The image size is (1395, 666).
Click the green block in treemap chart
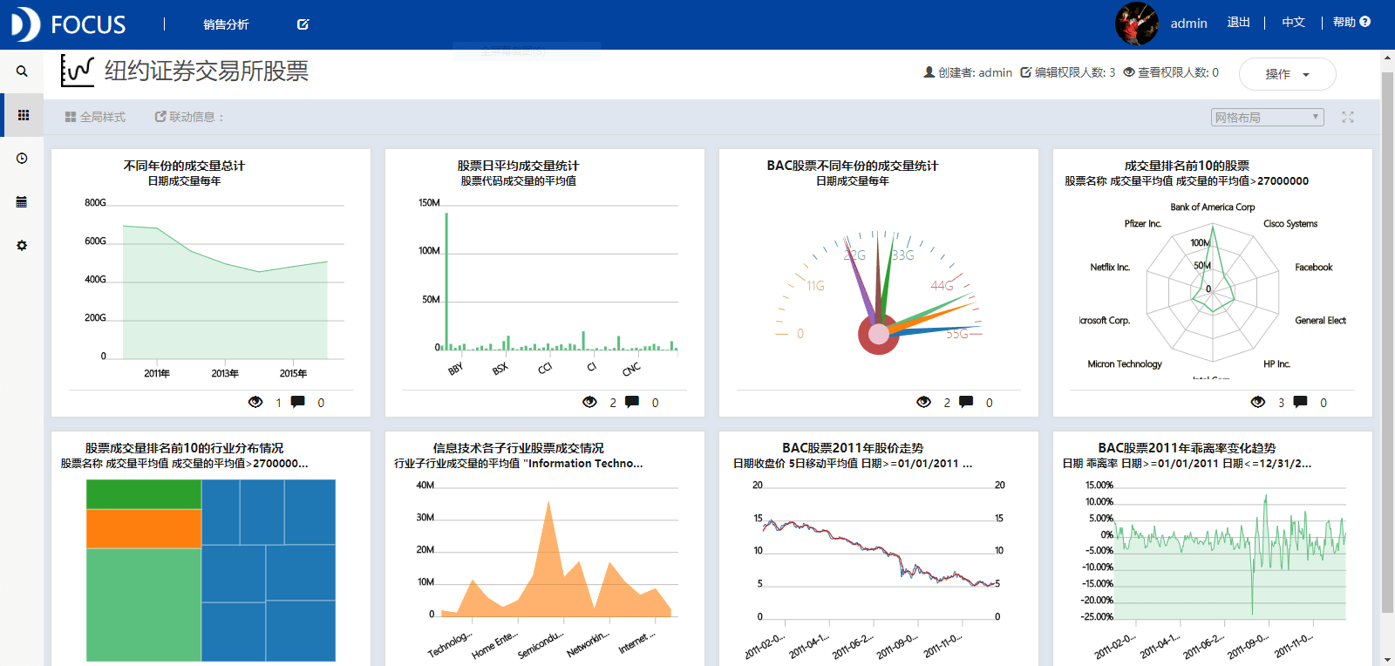(x=144, y=494)
